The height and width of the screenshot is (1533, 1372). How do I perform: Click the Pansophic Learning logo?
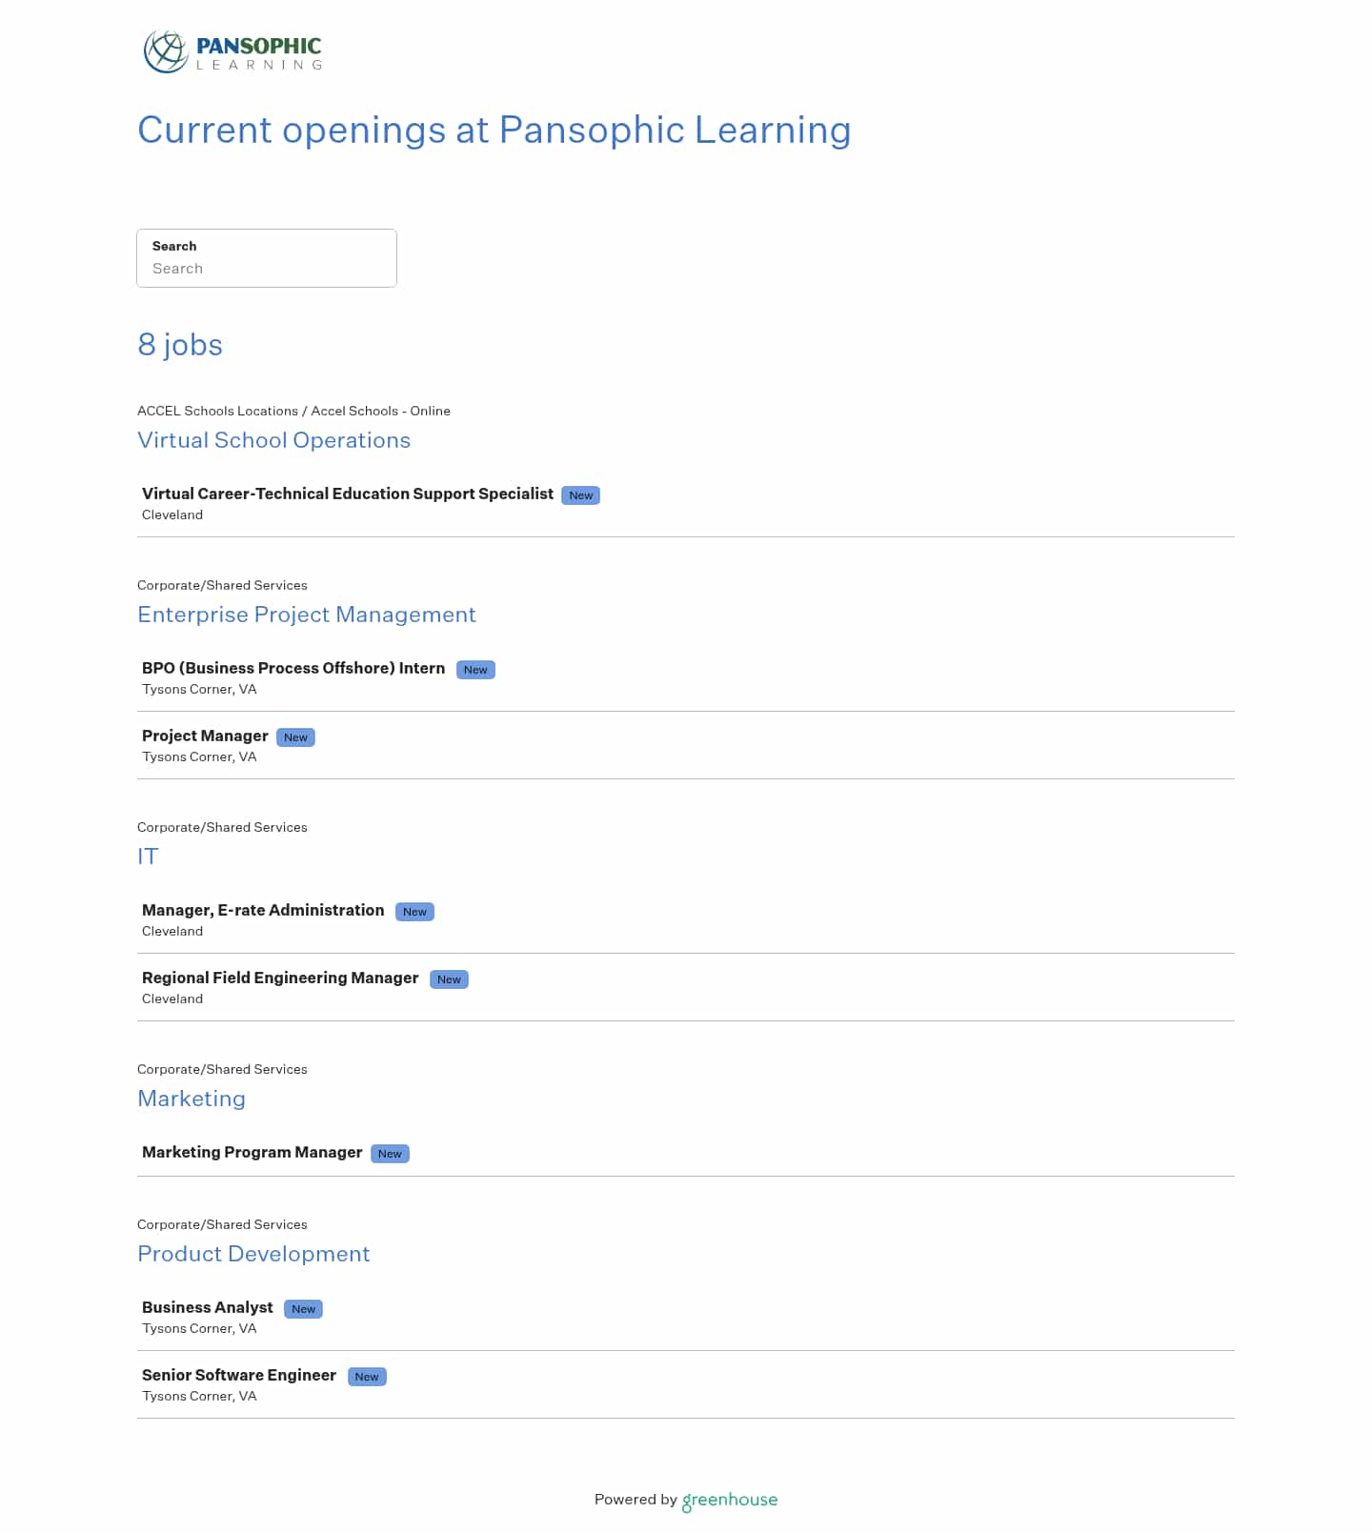[230, 51]
